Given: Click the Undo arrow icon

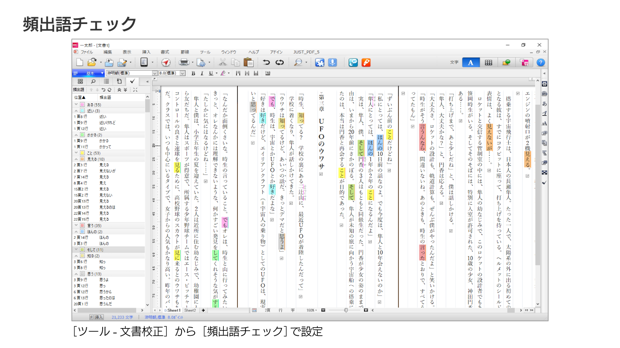Looking at the screenshot, I should coord(266,63).
